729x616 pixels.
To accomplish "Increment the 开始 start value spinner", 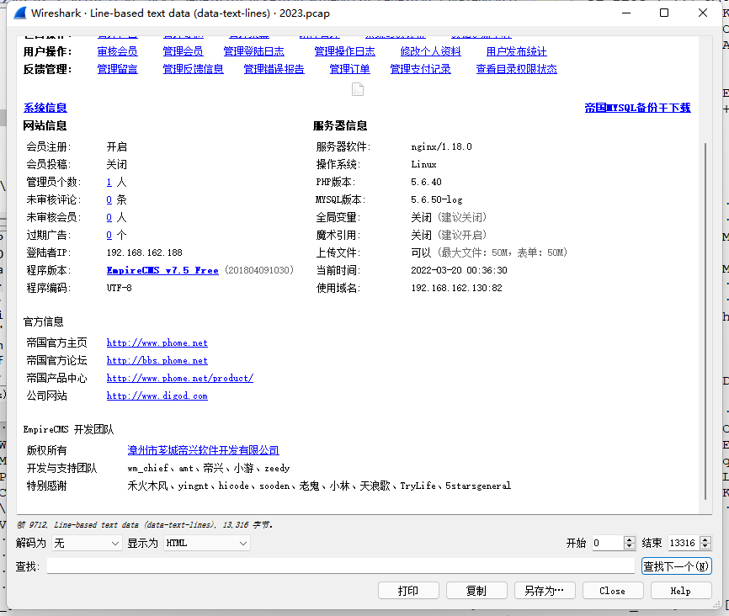I will pyautogui.click(x=630, y=539).
